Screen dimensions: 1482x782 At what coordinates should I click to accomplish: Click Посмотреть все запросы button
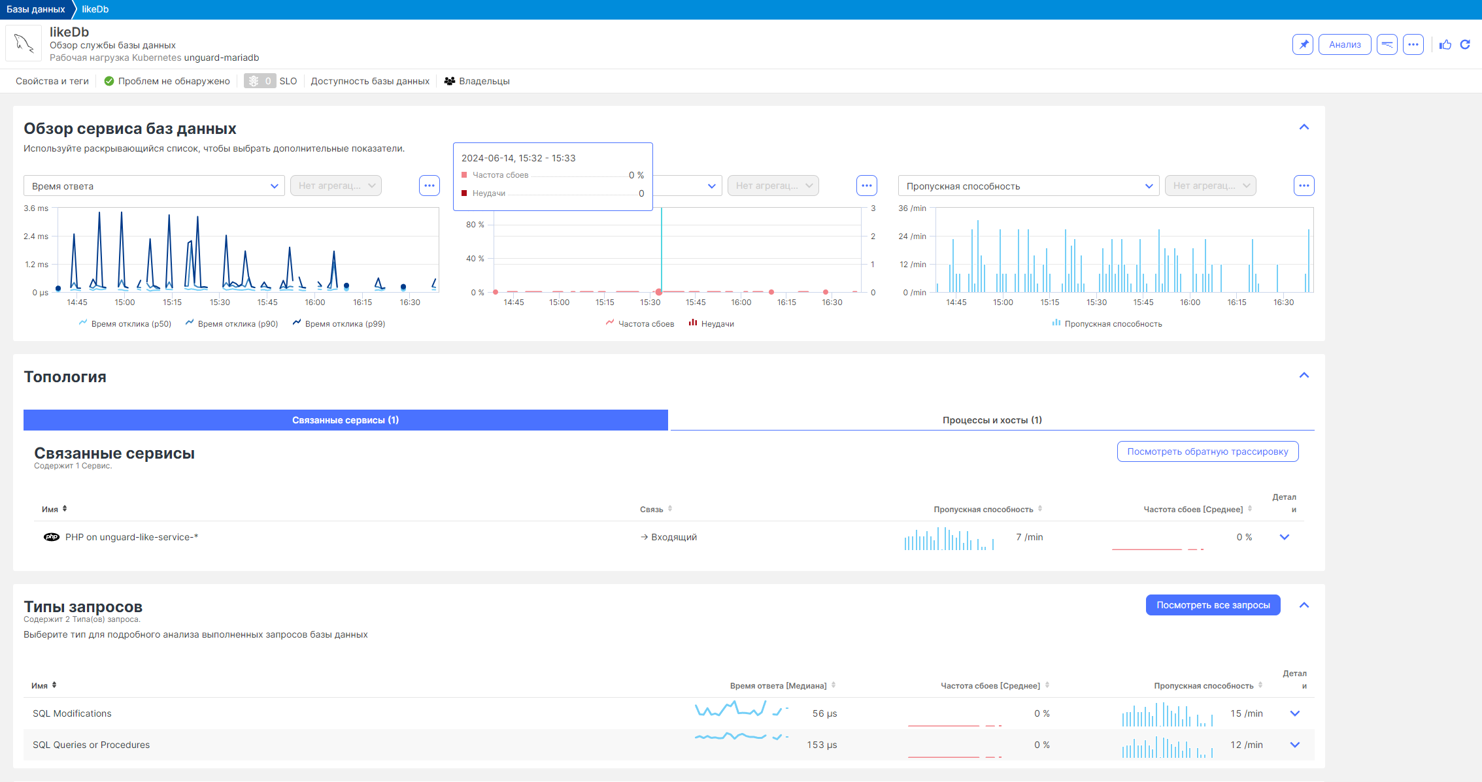tap(1213, 605)
